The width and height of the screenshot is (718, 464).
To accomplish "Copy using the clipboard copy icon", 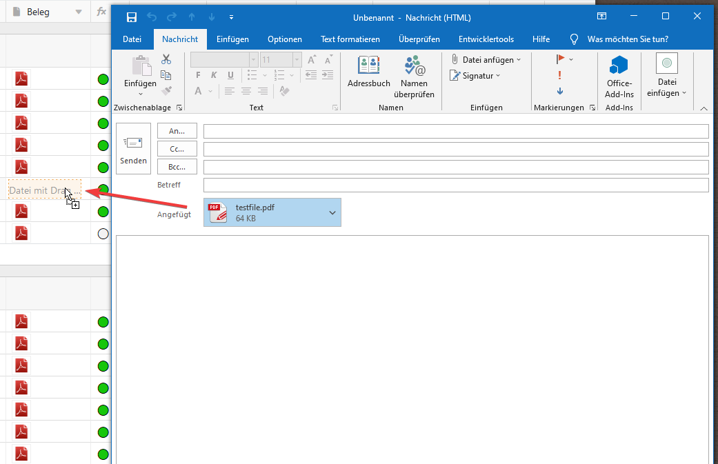I will tap(166, 75).
